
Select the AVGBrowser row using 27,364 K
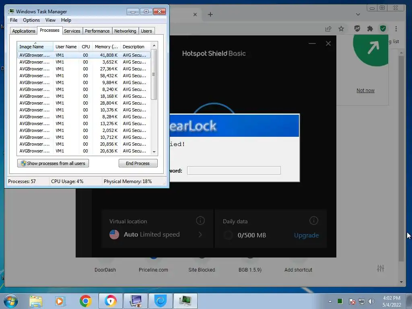[x=84, y=69]
